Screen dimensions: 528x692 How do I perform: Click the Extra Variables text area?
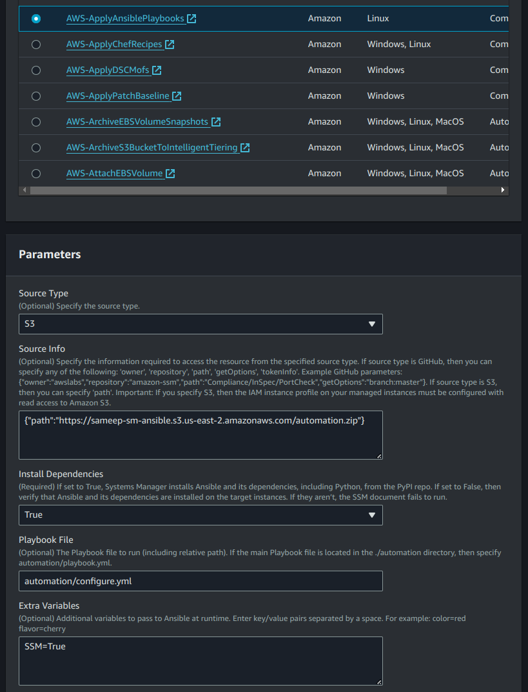(200, 660)
